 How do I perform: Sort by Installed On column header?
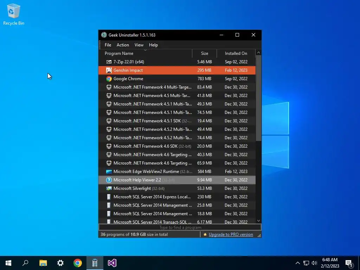click(x=236, y=53)
